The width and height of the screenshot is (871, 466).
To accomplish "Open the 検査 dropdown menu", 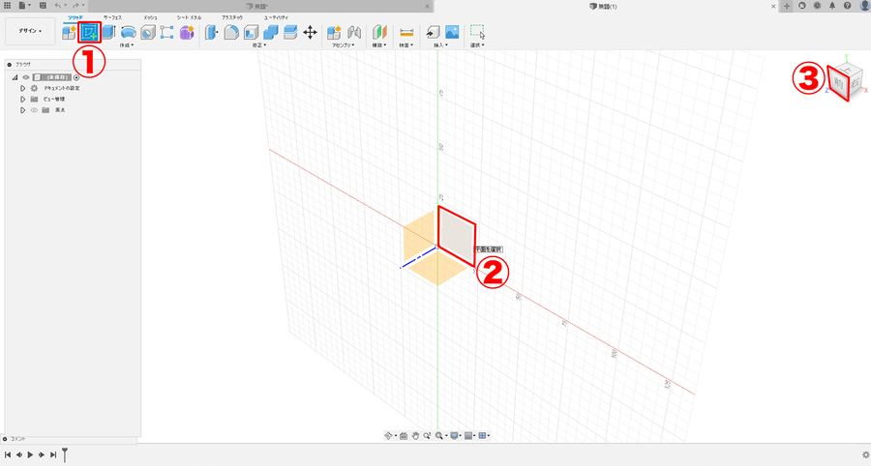I will point(406,45).
